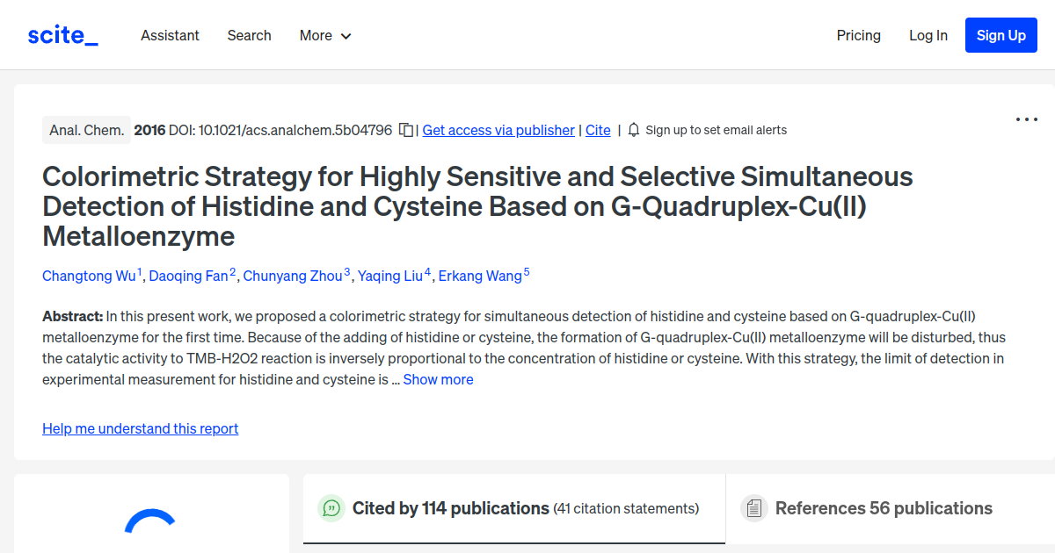The image size is (1055, 553).
Task: Copy the DOI using the clipboard icon
Action: pyautogui.click(x=405, y=129)
